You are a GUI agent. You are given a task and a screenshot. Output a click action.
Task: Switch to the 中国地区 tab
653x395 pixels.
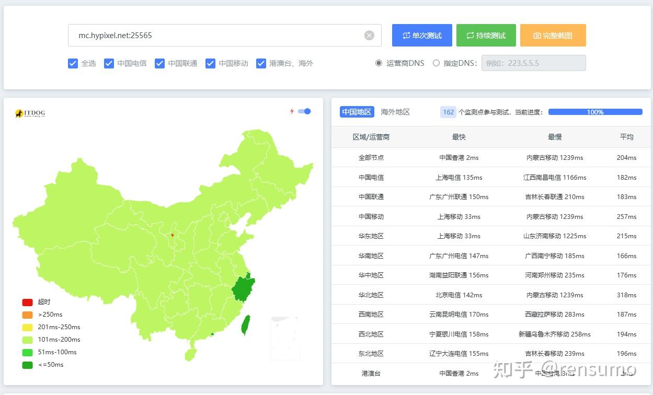click(x=357, y=112)
